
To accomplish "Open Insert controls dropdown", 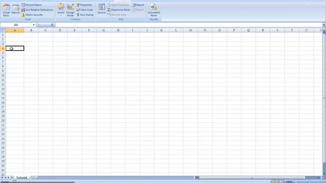I will click(61, 10).
